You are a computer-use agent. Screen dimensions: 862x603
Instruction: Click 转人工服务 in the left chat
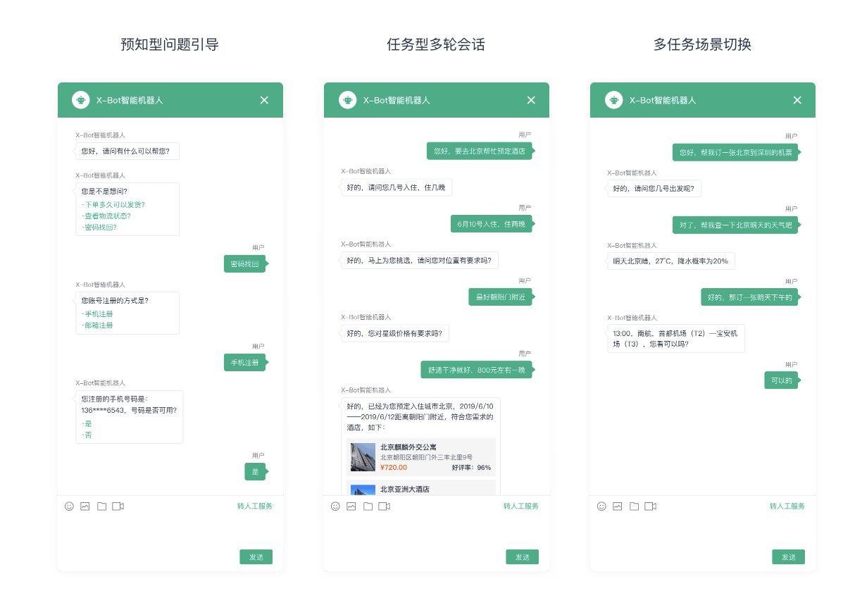tap(255, 506)
